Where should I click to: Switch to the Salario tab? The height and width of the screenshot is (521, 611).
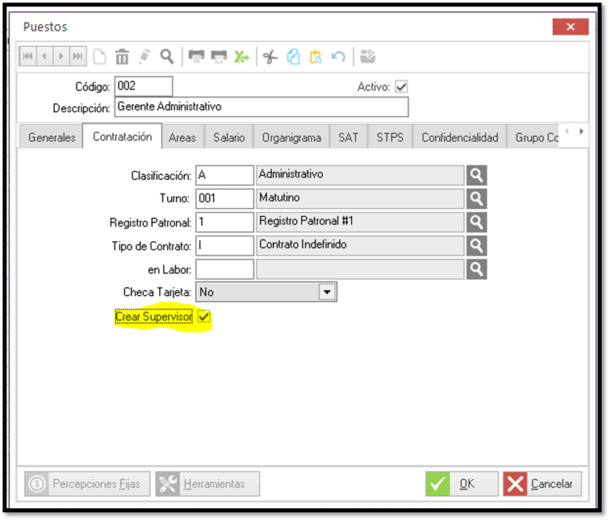click(x=229, y=138)
